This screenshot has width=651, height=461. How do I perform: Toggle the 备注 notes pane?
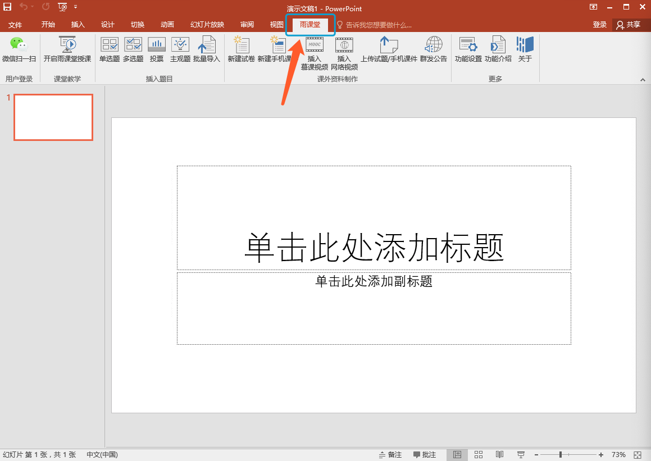point(390,455)
